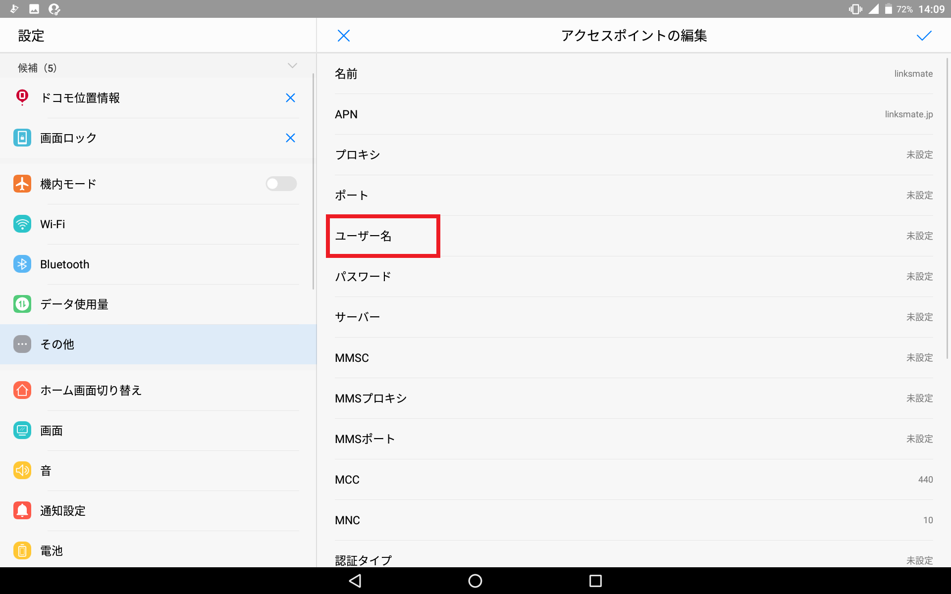Toggle 機内モード switch
This screenshot has height=594, width=951.
coord(281,184)
